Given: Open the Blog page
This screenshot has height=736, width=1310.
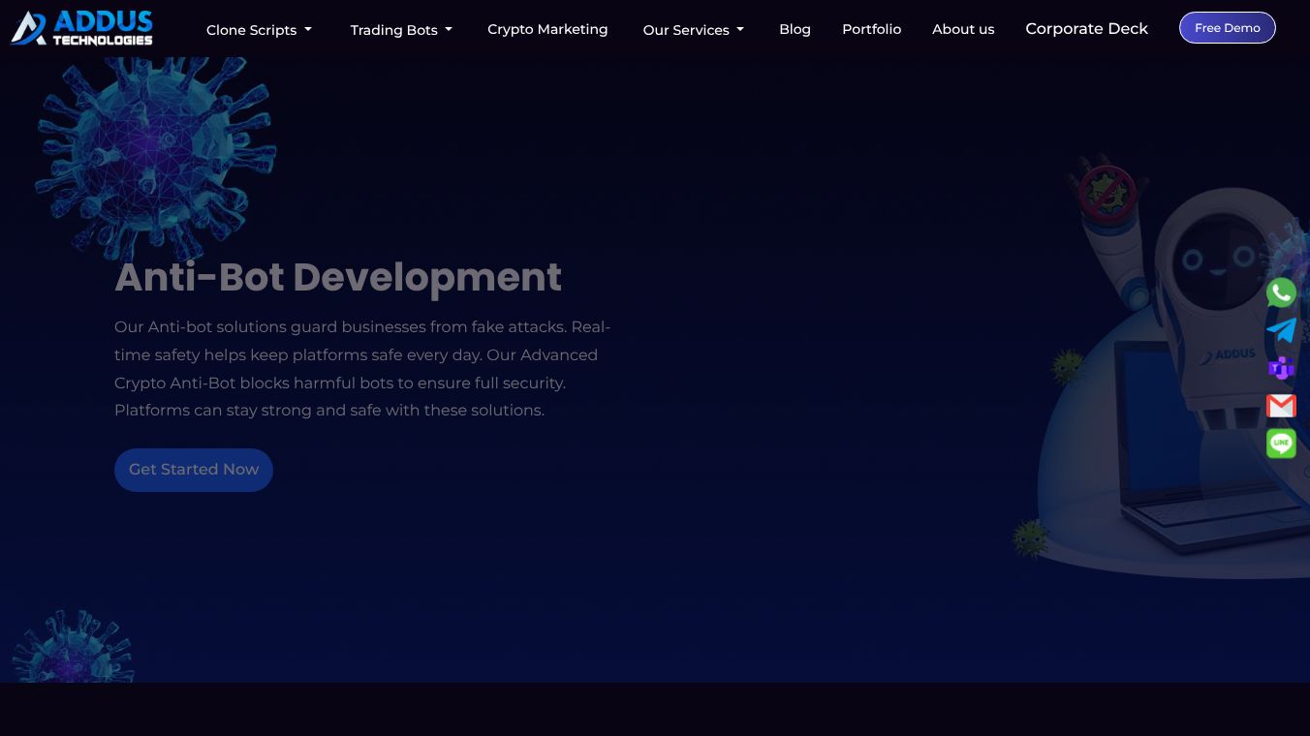Looking at the screenshot, I should (795, 29).
